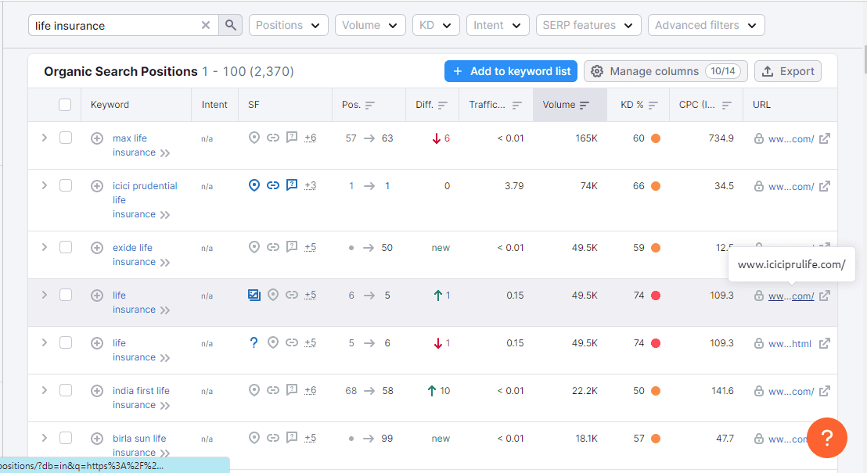867x473 pixels.
Task: Open the Volume filter dropdown
Action: point(370,26)
